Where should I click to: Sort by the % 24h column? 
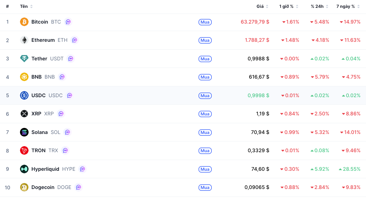point(320,6)
